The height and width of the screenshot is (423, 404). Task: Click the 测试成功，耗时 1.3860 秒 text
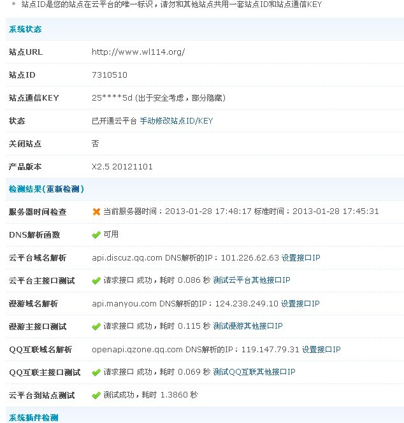(x=150, y=395)
